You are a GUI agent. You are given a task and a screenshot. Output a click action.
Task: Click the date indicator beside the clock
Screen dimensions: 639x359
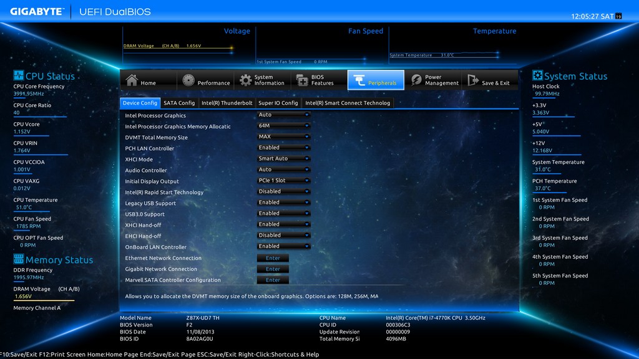point(618,16)
